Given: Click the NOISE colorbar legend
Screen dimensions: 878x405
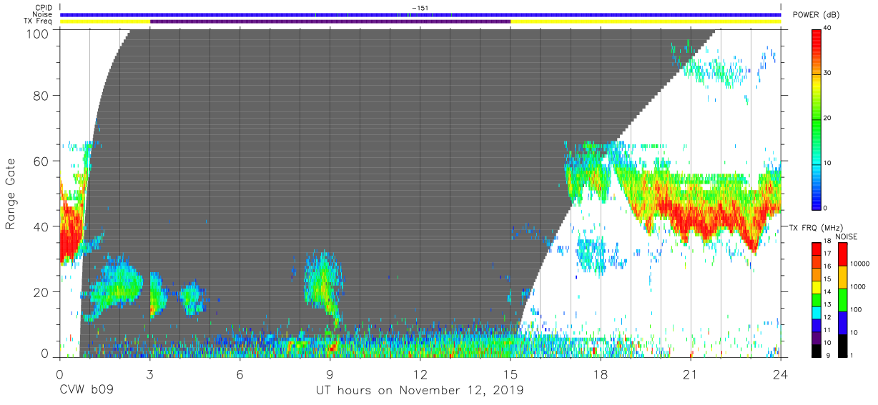Looking at the screenshot, I should 842,299.
